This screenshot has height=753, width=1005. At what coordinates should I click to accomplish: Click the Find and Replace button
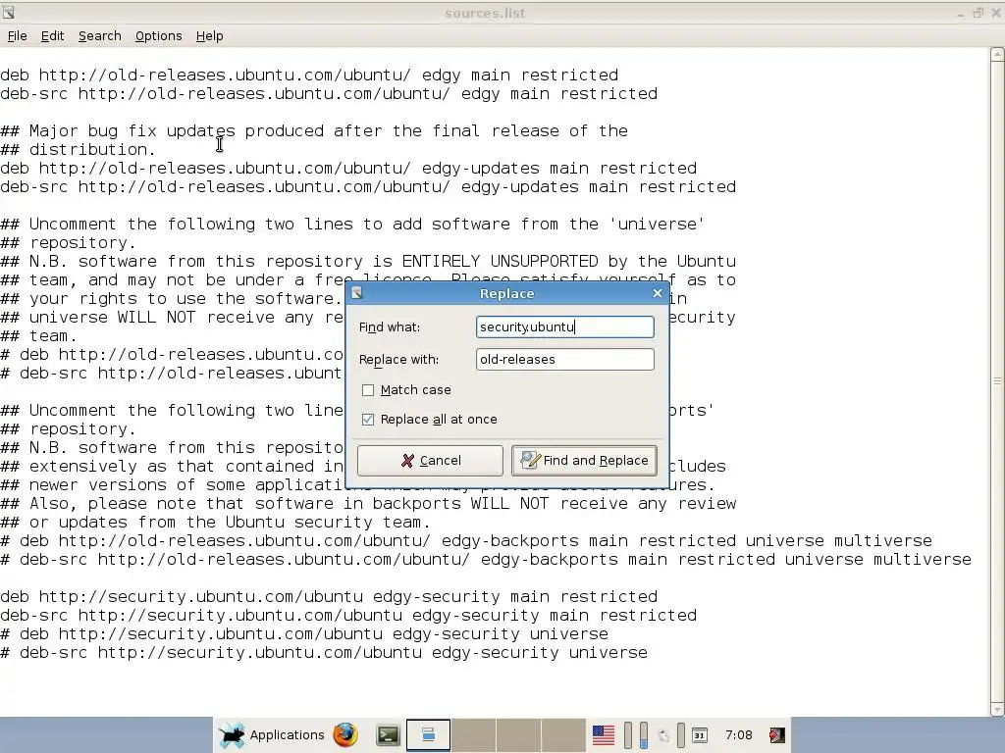pos(584,461)
